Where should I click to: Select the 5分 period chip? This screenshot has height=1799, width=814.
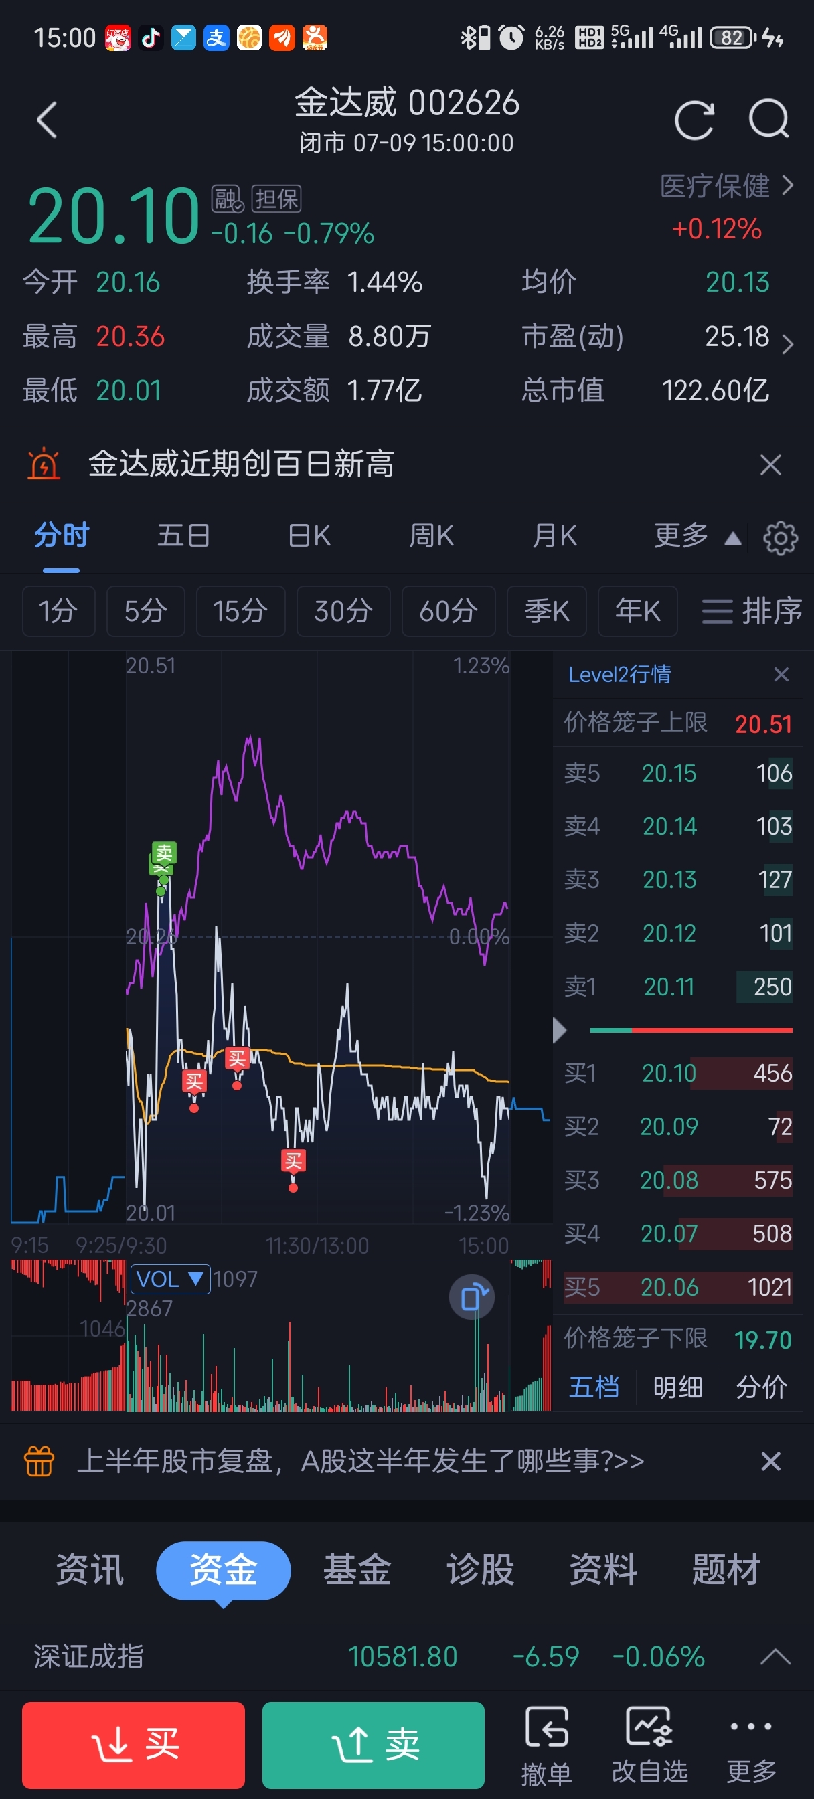[x=145, y=611]
